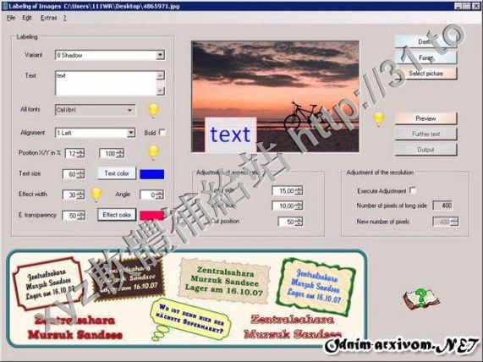
Task: Open the Extras menu
Action: click(x=49, y=18)
